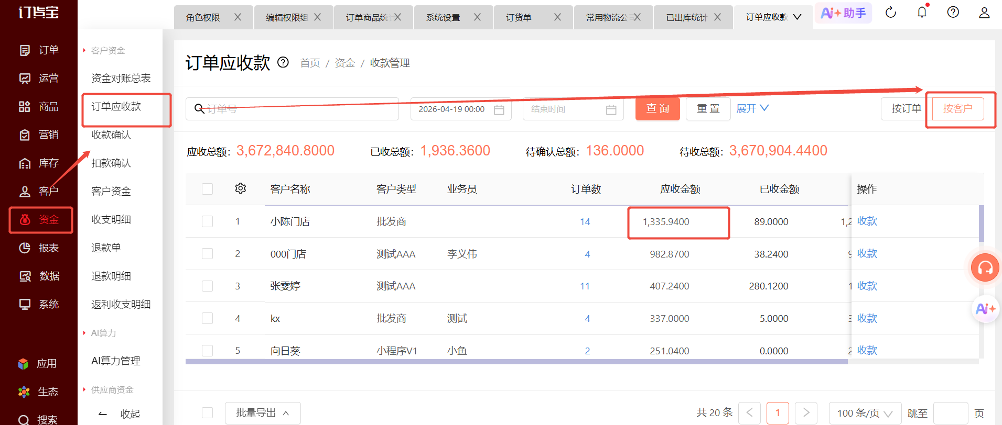The image size is (1002, 425).
Task: Collapse the submenu with 收起
Action: 120,414
